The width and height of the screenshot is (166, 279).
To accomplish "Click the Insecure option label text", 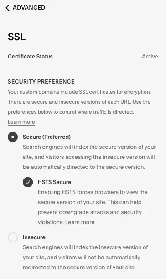I will (x=34, y=237).
